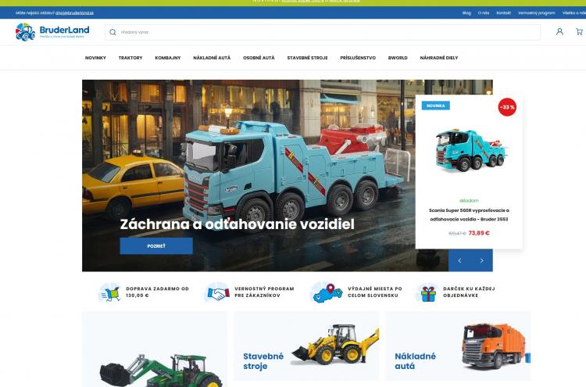
Task: Click the BruderLand tractor logo
Action: pos(52,32)
